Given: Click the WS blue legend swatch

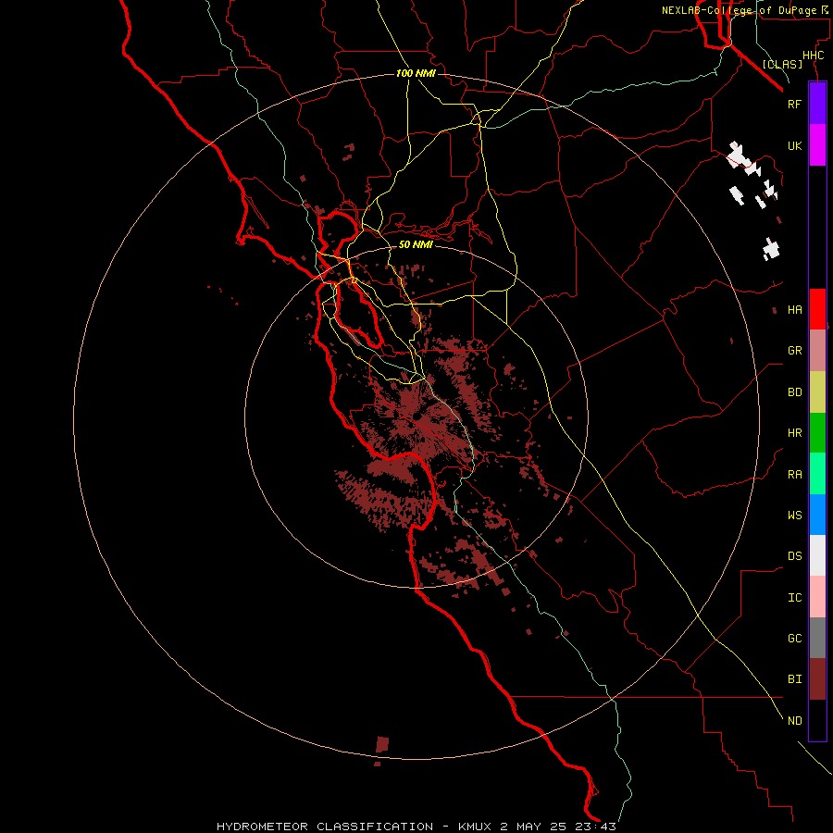Looking at the screenshot, I should (x=817, y=515).
